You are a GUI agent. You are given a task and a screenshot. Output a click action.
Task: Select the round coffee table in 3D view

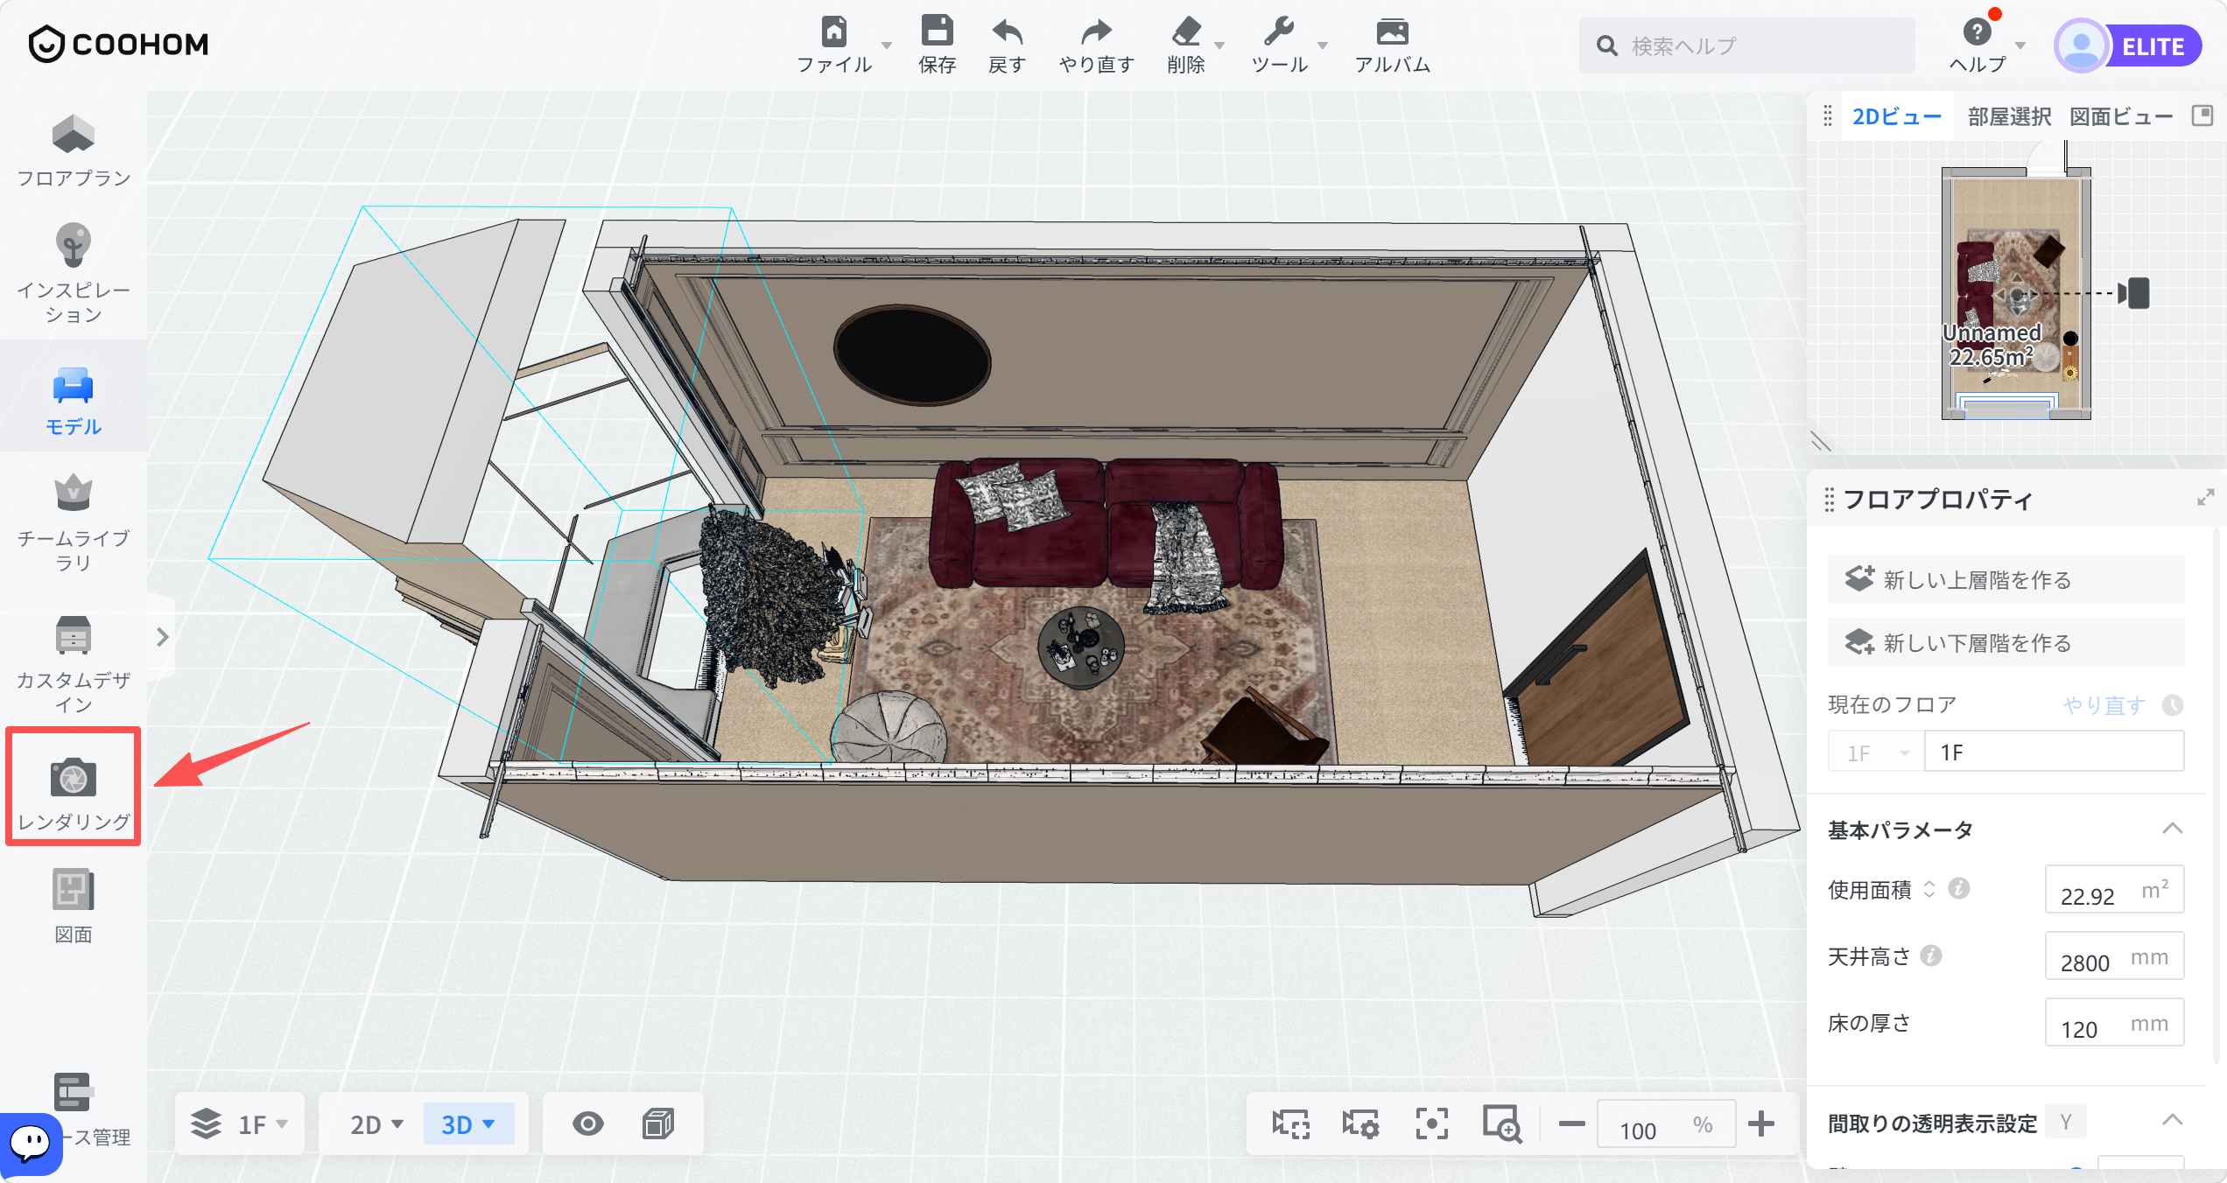(1082, 647)
